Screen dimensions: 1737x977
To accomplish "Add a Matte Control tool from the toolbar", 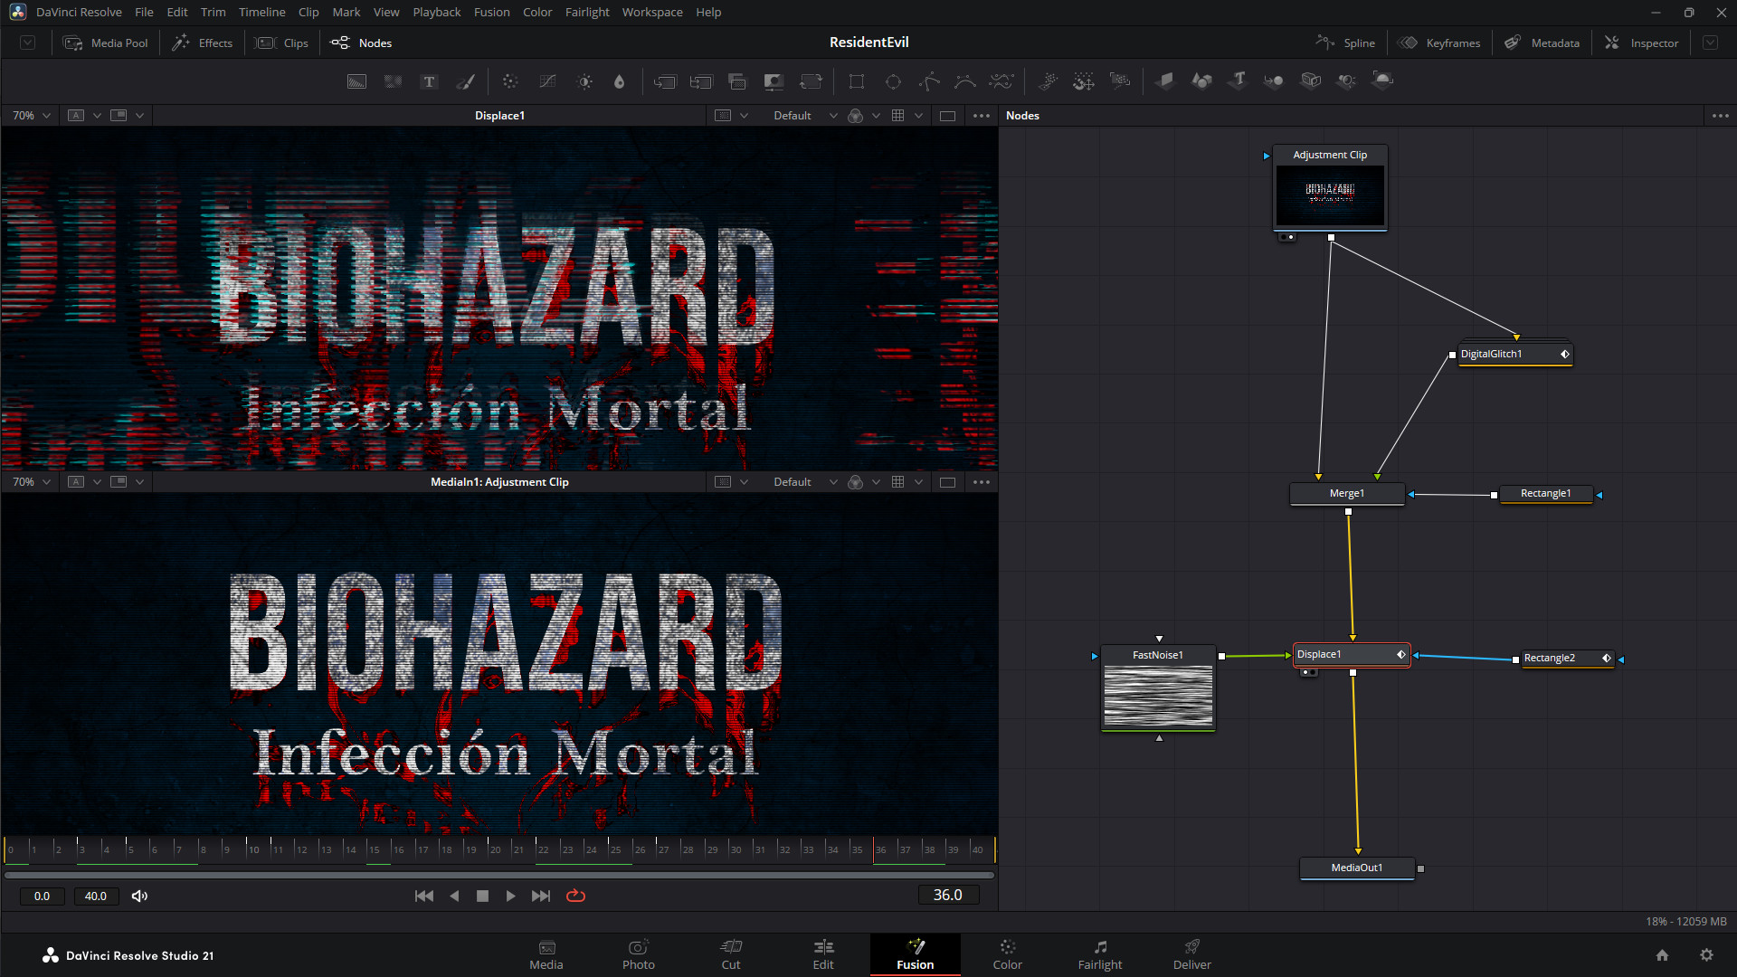I will tap(774, 81).
